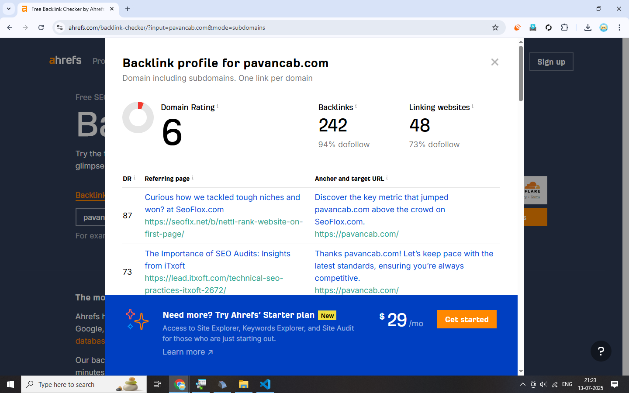Bookmark this page with star icon
Screen dimensions: 629x393
coord(495,28)
